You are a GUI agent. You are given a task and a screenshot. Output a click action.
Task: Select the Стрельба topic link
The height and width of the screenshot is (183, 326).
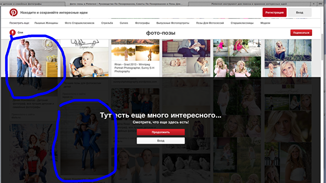tap(107, 23)
